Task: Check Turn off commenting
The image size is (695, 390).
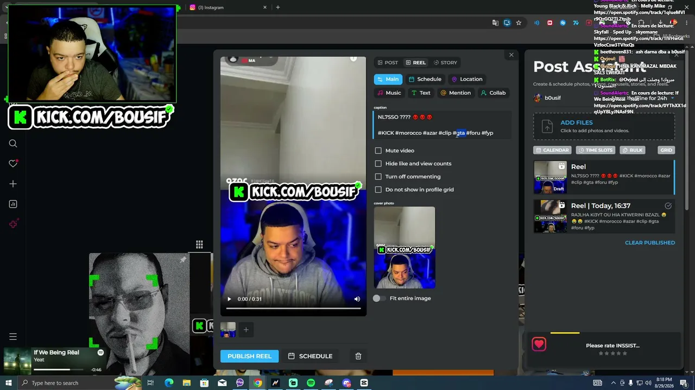Action: [378, 177]
